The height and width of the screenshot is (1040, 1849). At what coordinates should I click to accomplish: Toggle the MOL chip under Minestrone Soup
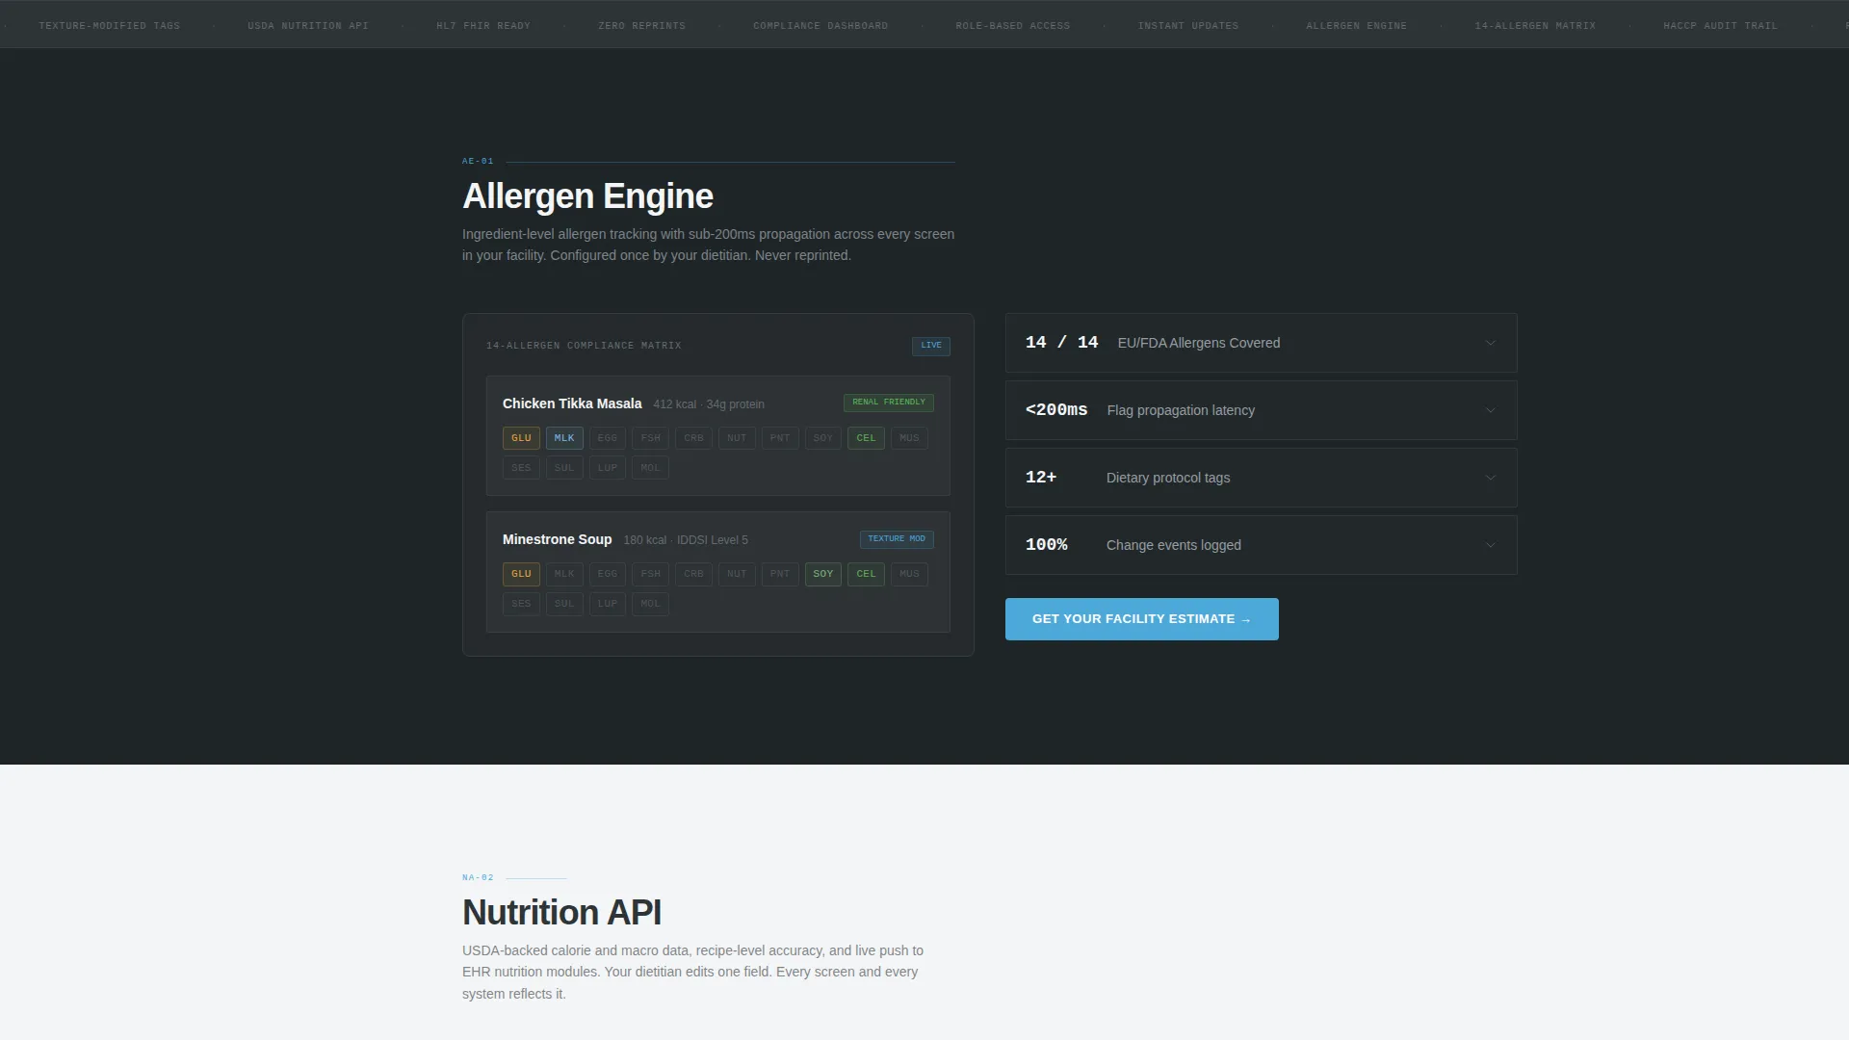[651, 604]
